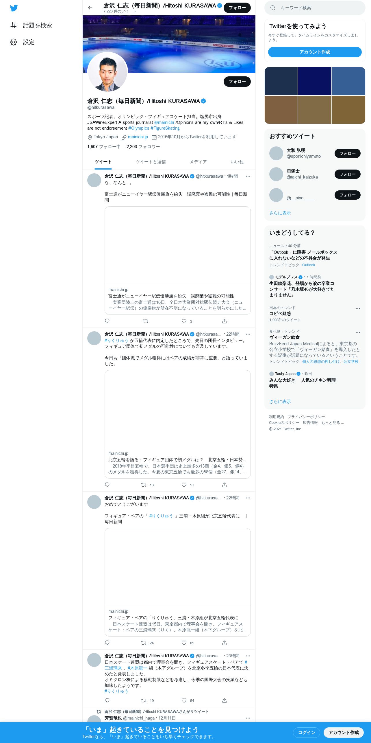Select the ツイート tab
This screenshot has height=743, width=371.
point(103,162)
